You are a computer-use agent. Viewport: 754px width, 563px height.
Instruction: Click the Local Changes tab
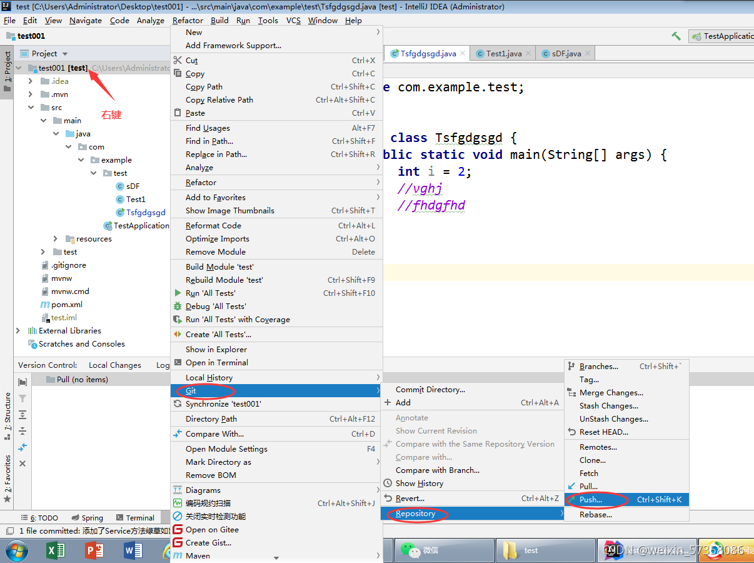115,365
